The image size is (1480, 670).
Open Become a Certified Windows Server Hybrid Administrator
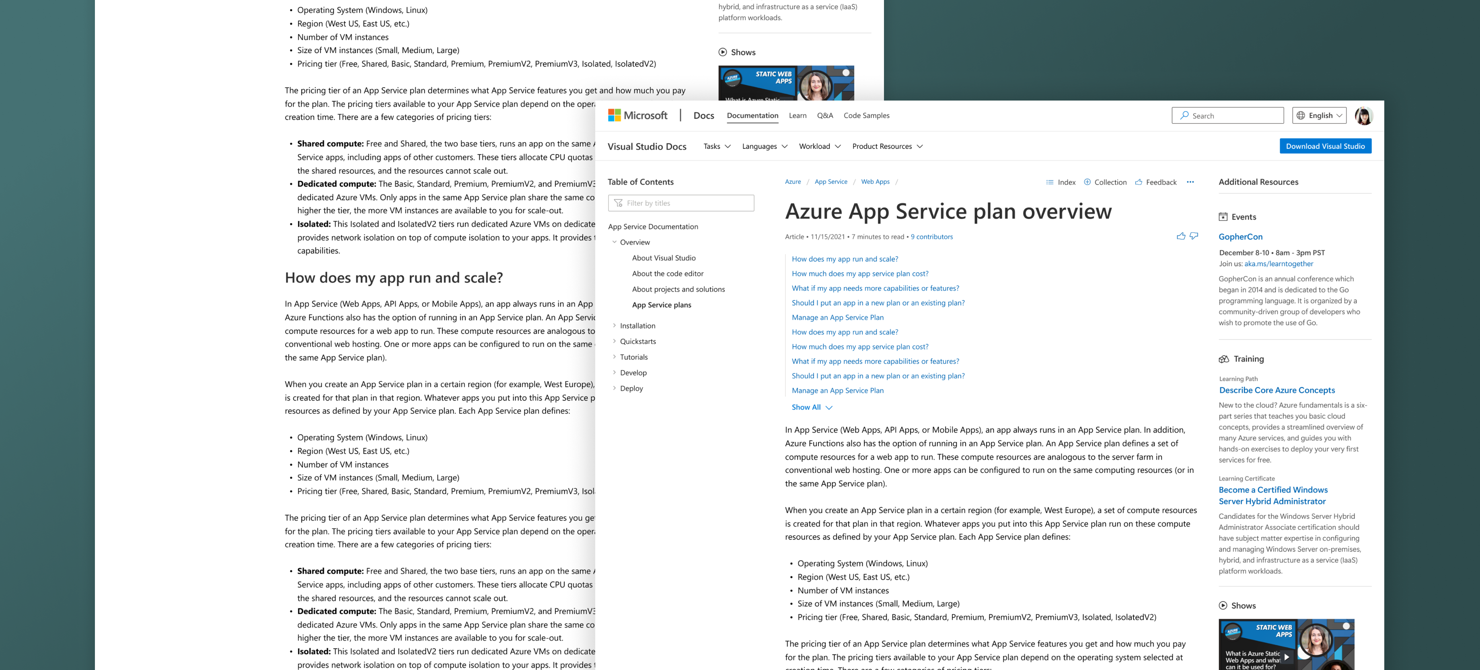pyautogui.click(x=1273, y=495)
